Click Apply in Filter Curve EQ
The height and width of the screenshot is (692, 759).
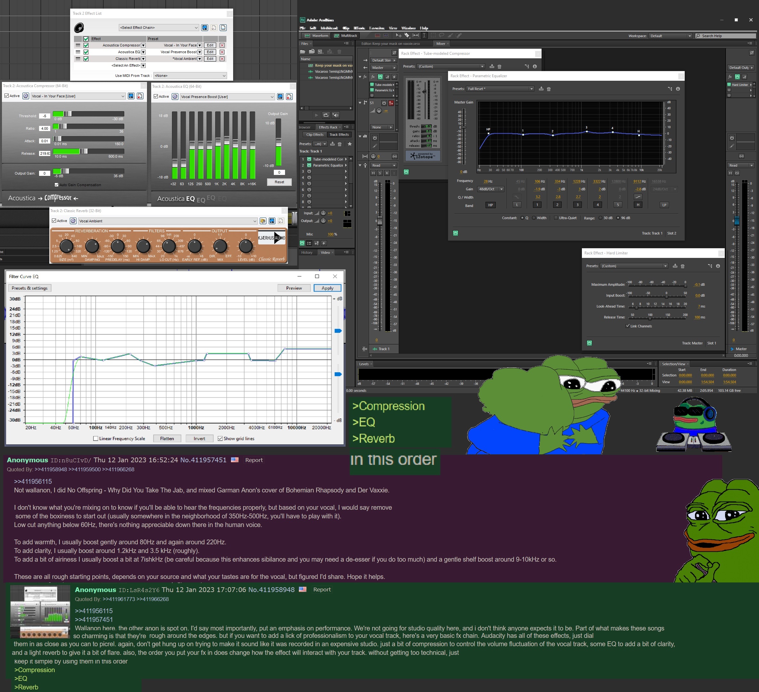pos(327,288)
